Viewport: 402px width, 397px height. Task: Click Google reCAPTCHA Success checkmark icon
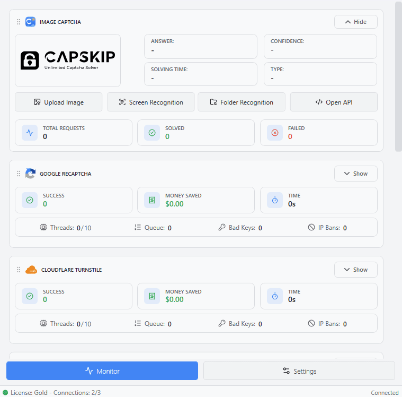pos(30,200)
